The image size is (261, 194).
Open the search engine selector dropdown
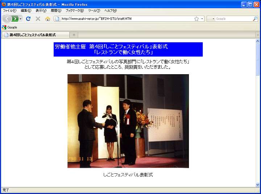pos(211,18)
